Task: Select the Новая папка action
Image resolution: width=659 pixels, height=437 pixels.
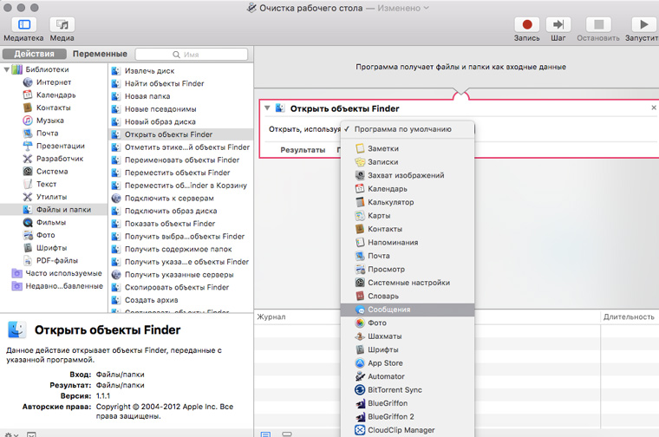Action: (147, 96)
